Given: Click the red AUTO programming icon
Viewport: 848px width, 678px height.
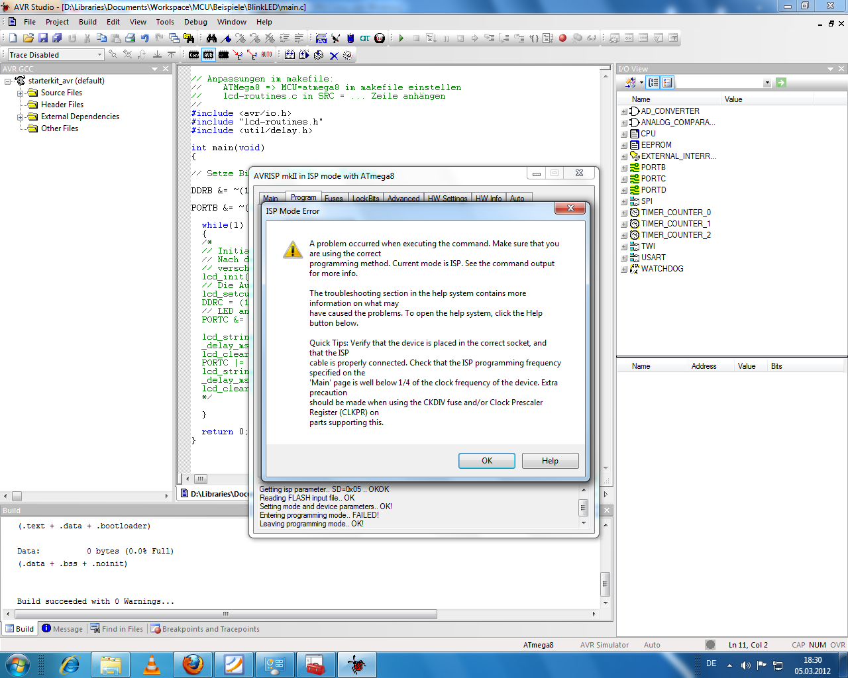Looking at the screenshot, I should pyautogui.click(x=266, y=55).
